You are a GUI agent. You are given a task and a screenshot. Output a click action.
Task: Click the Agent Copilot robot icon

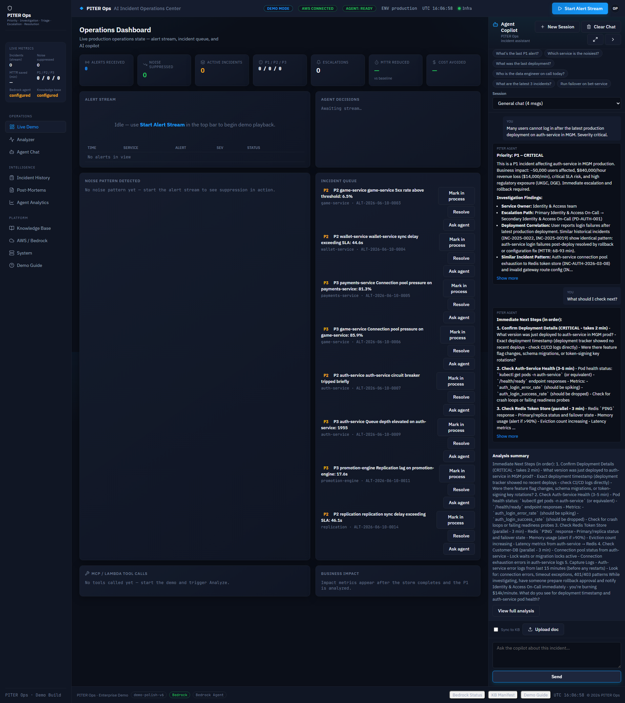coord(495,24)
